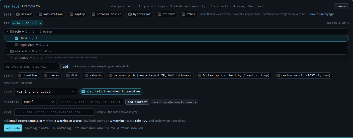Tick the hypervisor tag under role
The height and width of the screenshot is (138, 353).
pos(16,45)
